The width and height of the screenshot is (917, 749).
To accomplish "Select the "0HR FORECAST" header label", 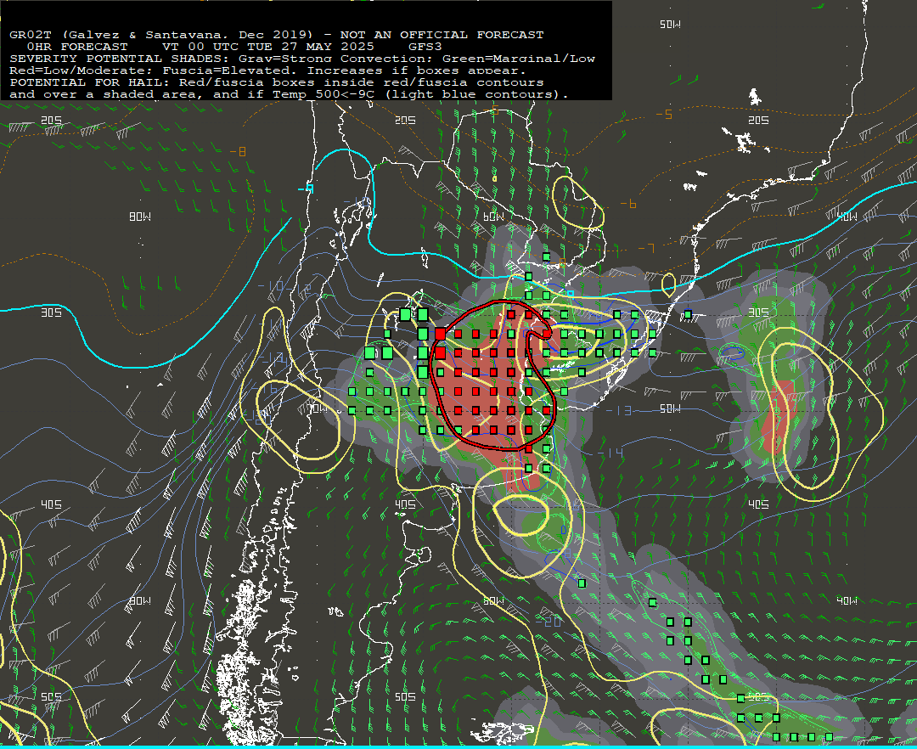I will (77, 47).
